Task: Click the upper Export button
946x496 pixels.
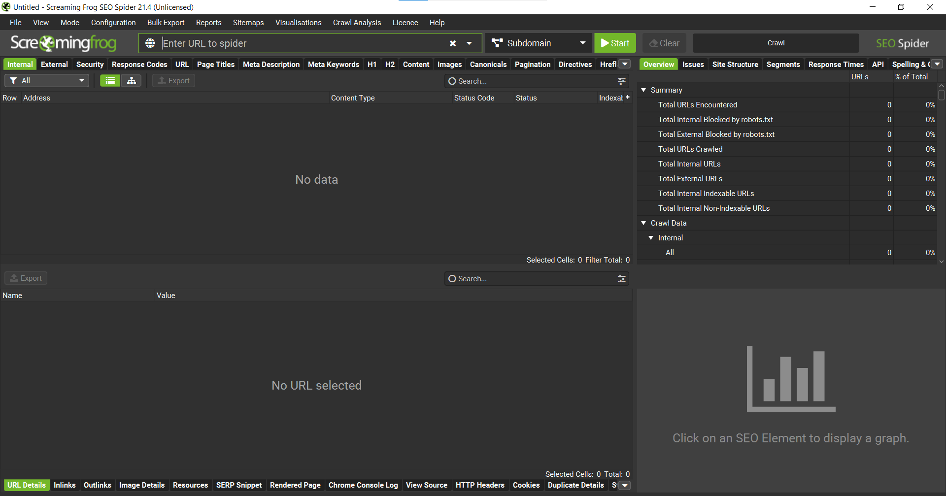Action: 173,81
